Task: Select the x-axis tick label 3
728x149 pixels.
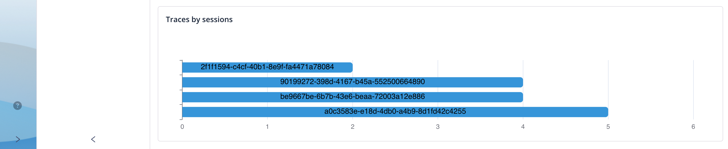Action: point(438,127)
